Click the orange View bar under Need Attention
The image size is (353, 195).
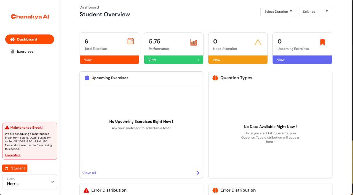coord(238,60)
